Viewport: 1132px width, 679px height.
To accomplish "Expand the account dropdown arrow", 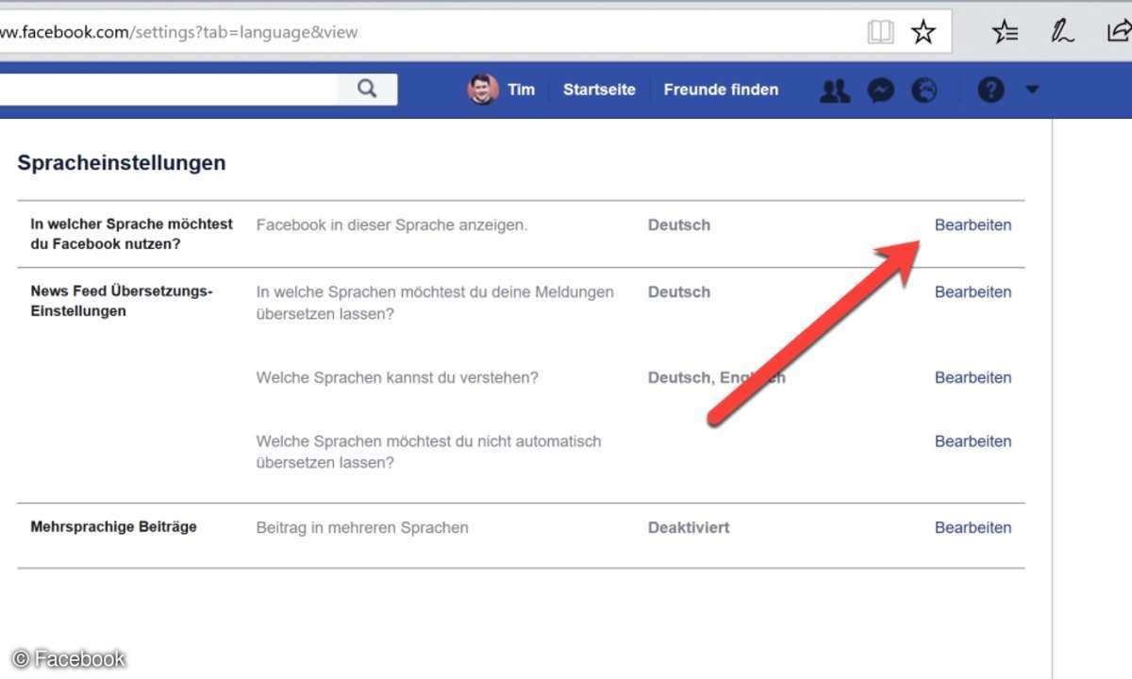I will click(x=1031, y=91).
